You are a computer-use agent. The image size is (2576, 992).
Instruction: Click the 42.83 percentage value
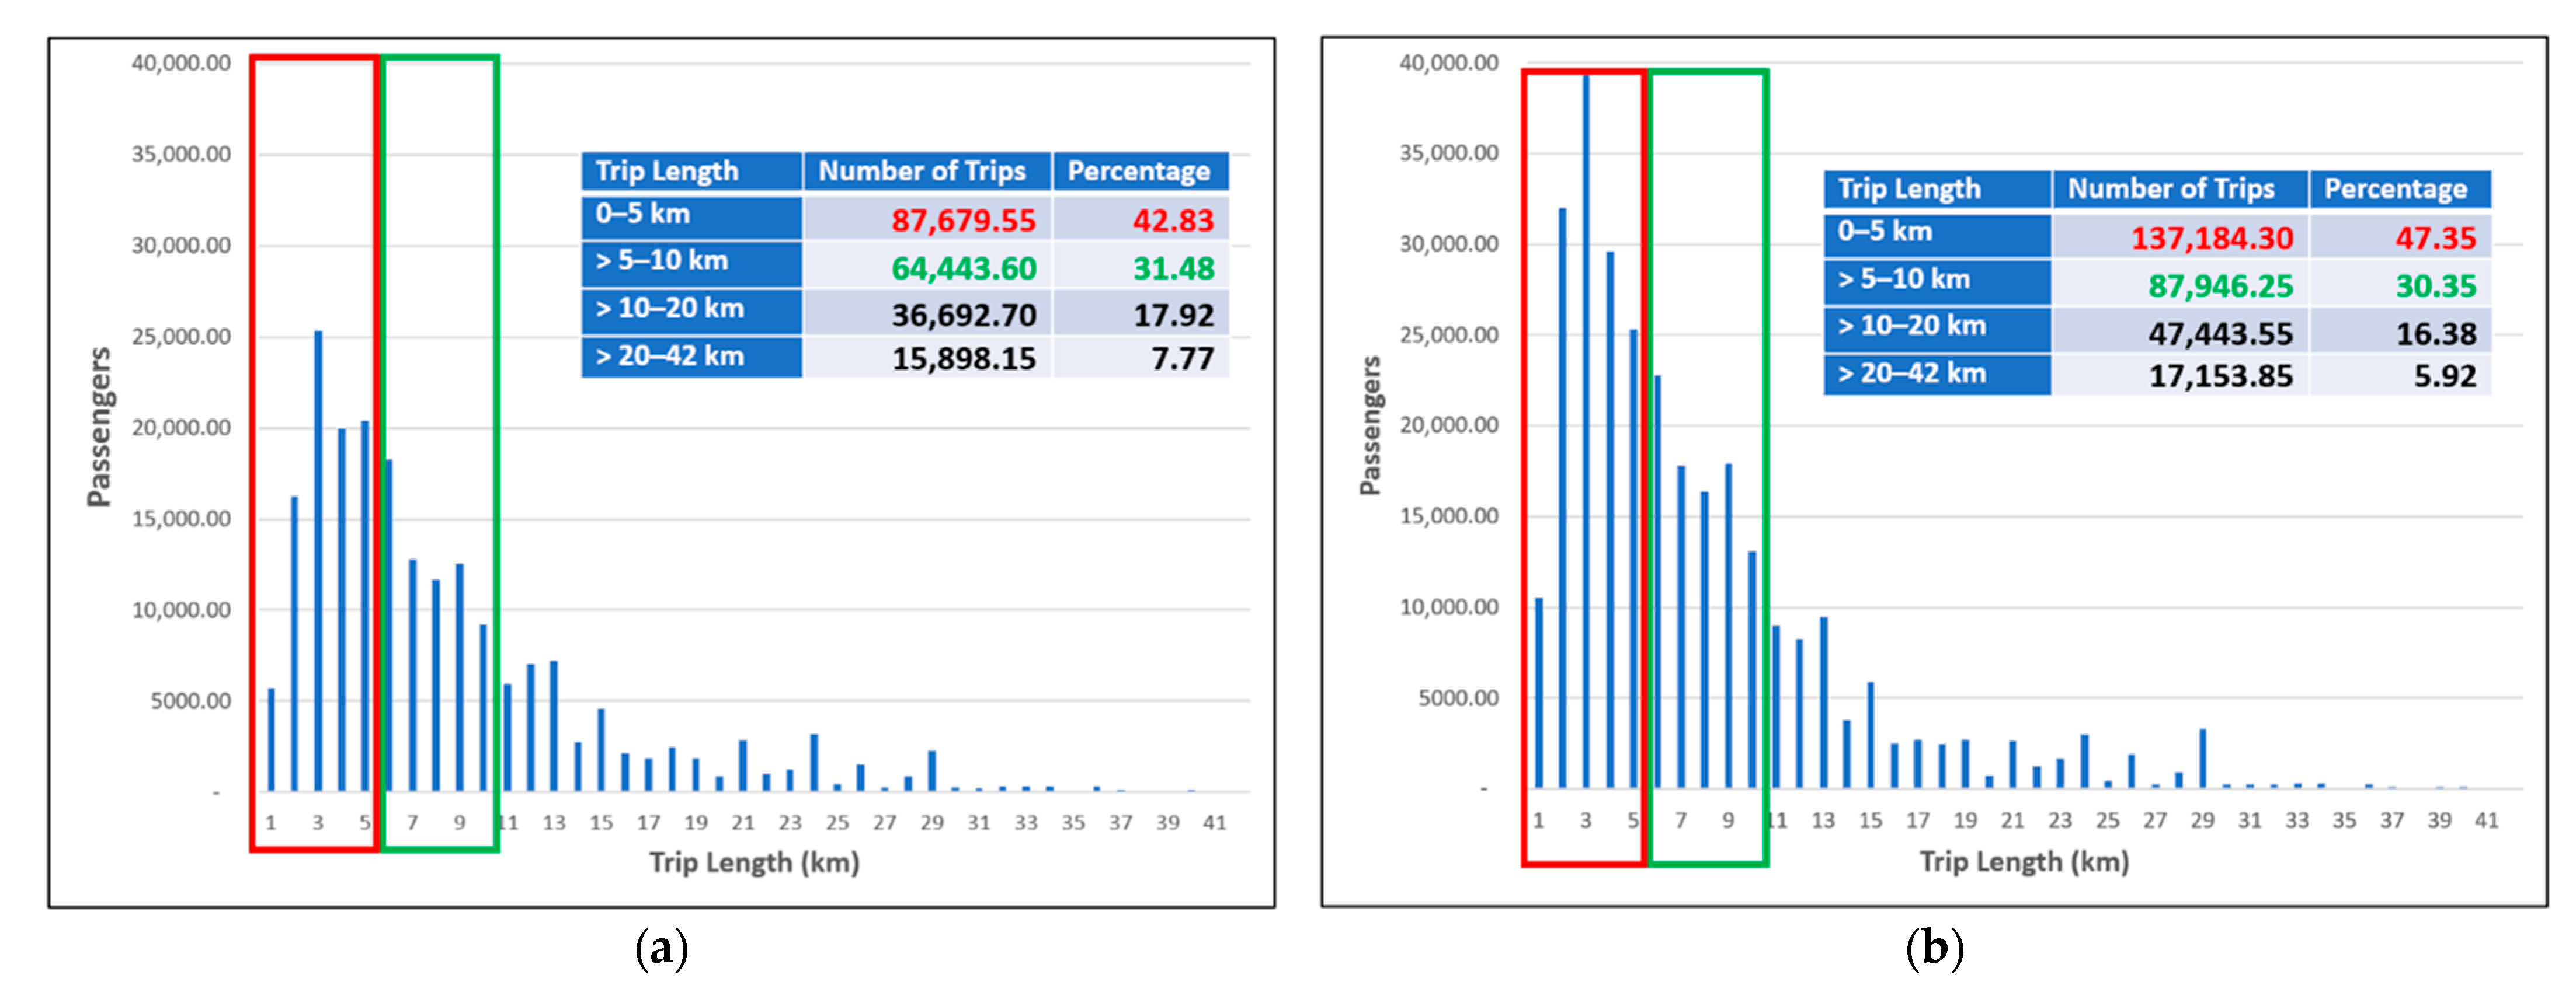tap(1172, 220)
